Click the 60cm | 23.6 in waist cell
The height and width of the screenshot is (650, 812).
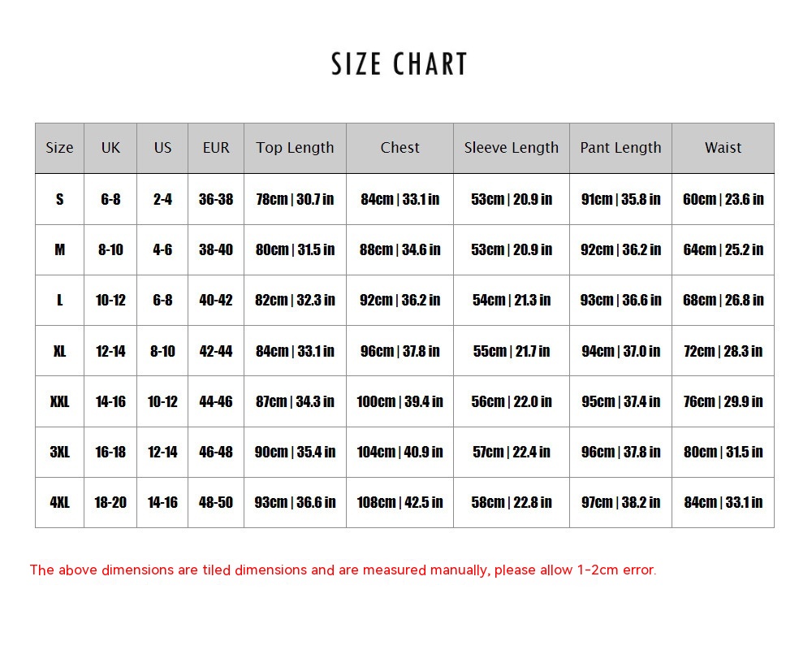[723, 199]
